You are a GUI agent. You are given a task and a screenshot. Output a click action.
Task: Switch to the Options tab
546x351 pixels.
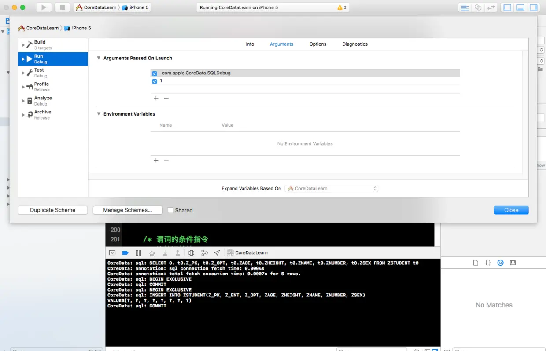pos(318,44)
